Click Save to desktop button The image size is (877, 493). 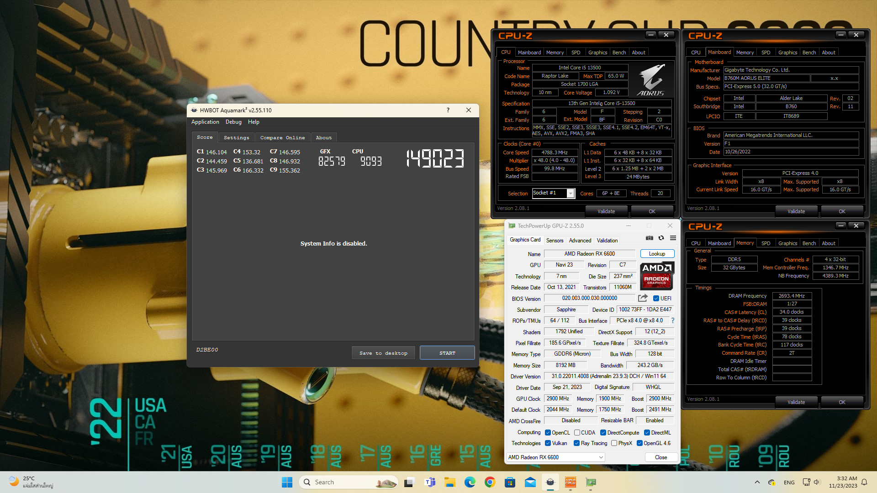383,353
